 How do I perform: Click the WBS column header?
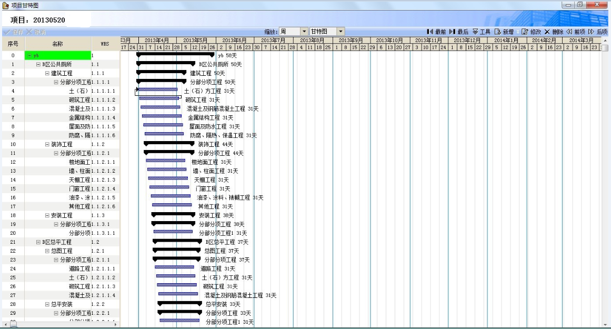pyautogui.click(x=105, y=44)
